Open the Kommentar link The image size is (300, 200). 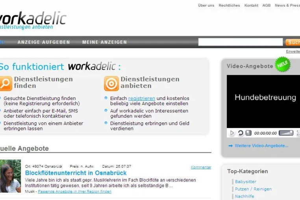pos(201,167)
